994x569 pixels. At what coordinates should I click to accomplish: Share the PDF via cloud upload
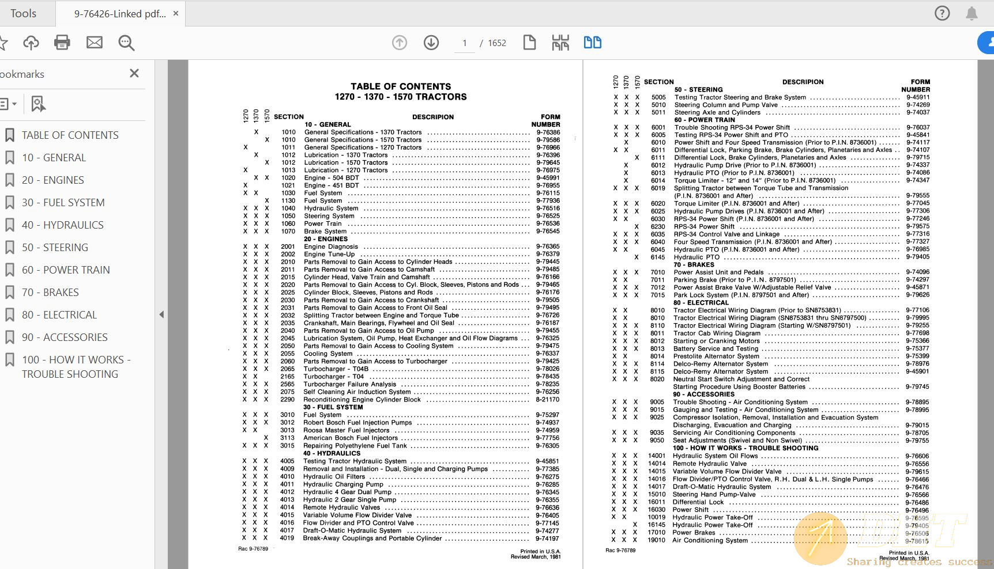pos(32,42)
